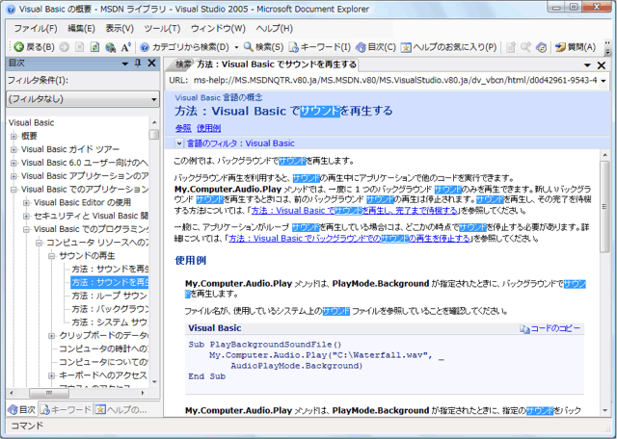This screenshot has height=439, width=617.
Task: Open the カテゴリから検索 dropdown arrow
Action: pos(236,47)
